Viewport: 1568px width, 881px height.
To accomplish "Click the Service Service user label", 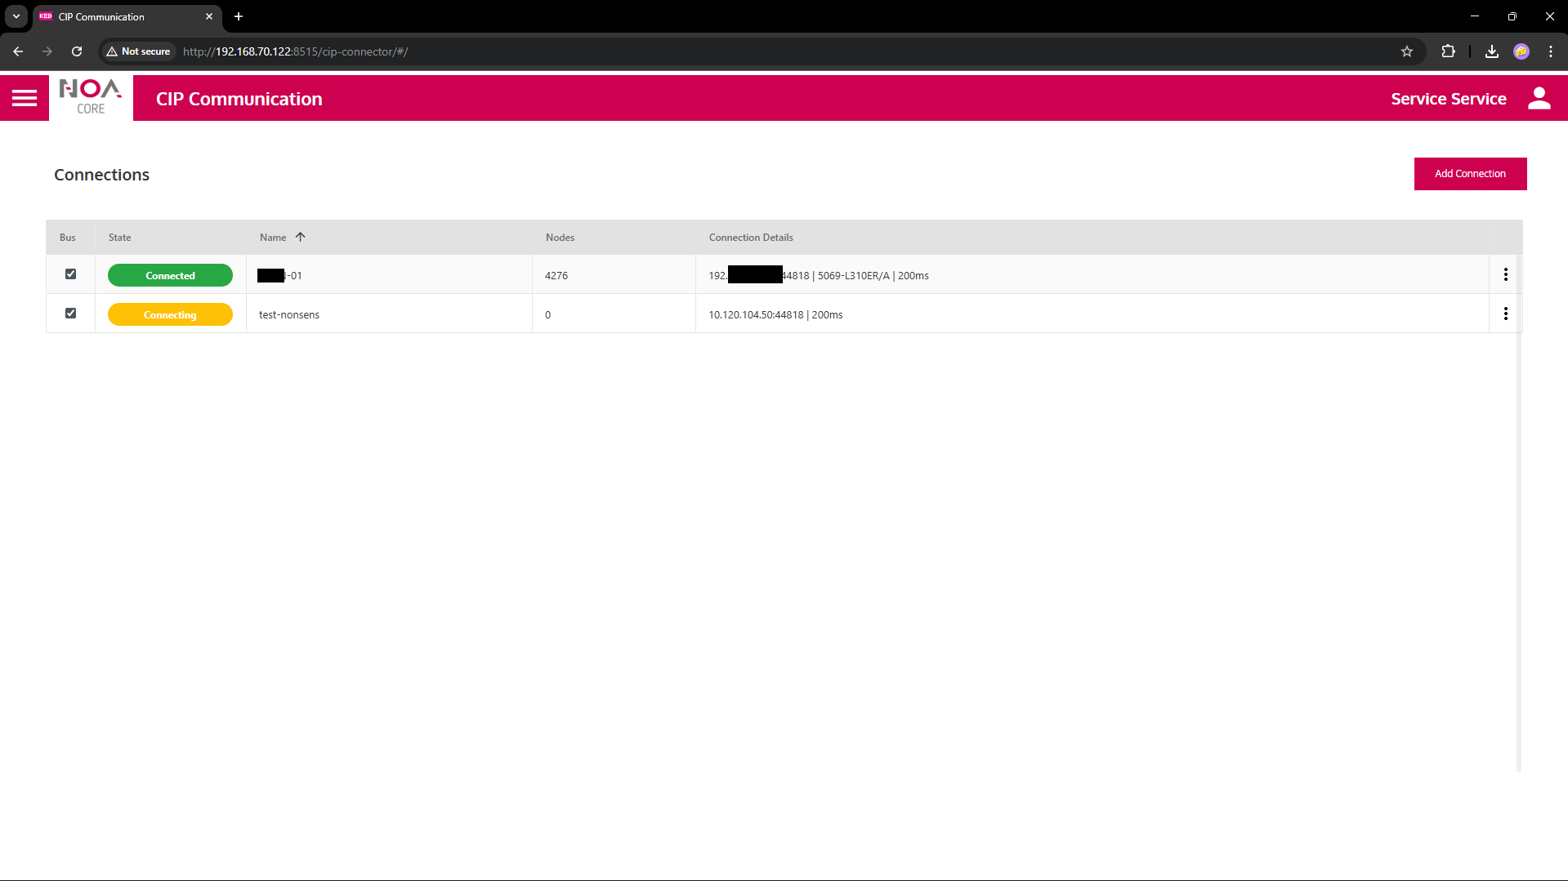I will [1448, 99].
